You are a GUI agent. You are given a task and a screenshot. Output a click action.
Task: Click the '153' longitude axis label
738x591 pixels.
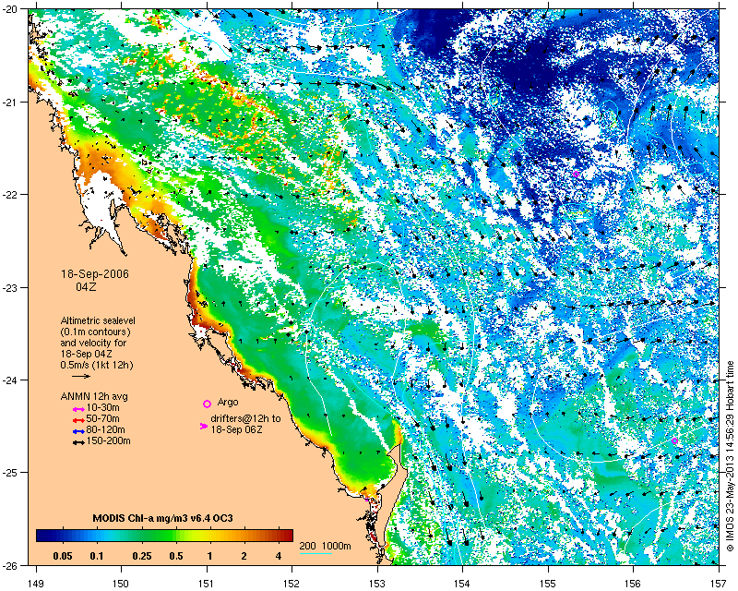click(377, 584)
